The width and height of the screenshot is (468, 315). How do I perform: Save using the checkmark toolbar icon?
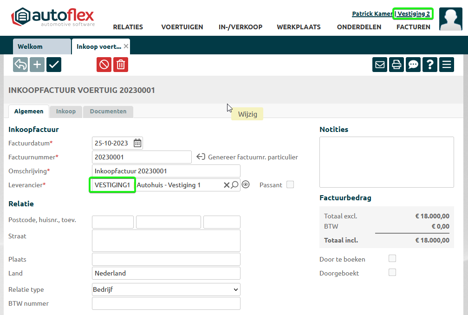(x=54, y=65)
